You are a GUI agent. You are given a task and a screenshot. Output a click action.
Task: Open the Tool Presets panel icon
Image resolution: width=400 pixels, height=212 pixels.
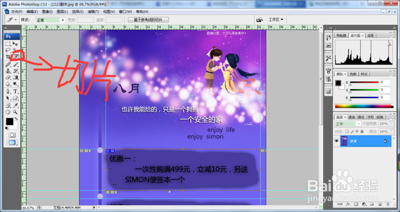328,58
